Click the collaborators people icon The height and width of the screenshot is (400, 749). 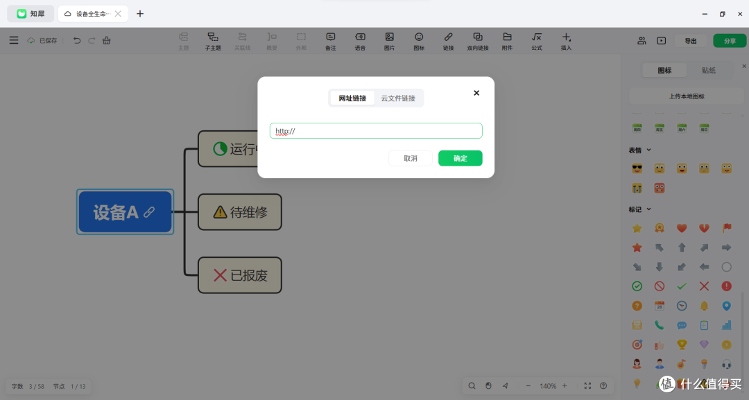[642, 41]
